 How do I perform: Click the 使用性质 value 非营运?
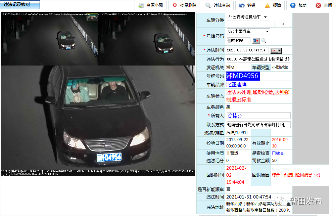(232, 153)
